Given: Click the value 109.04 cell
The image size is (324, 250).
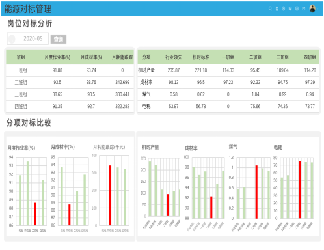Looking at the screenshot, I should pos(282,70).
